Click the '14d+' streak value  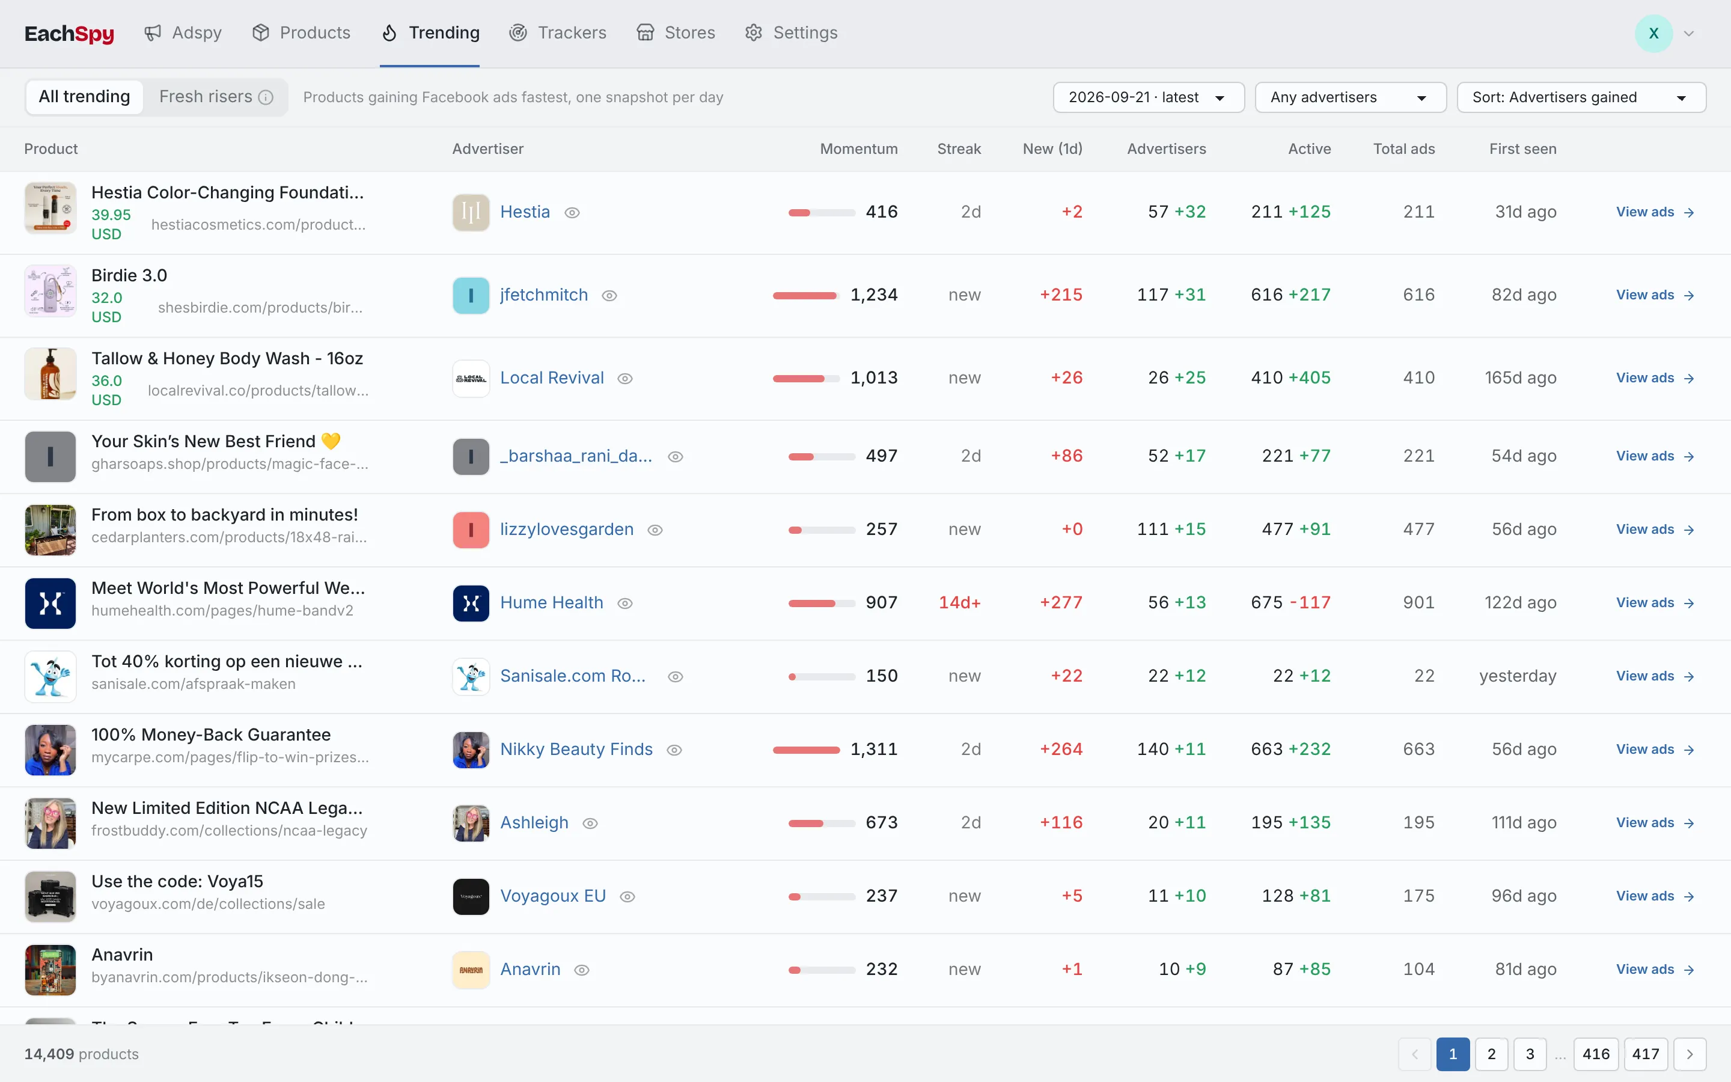[x=960, y=602]
